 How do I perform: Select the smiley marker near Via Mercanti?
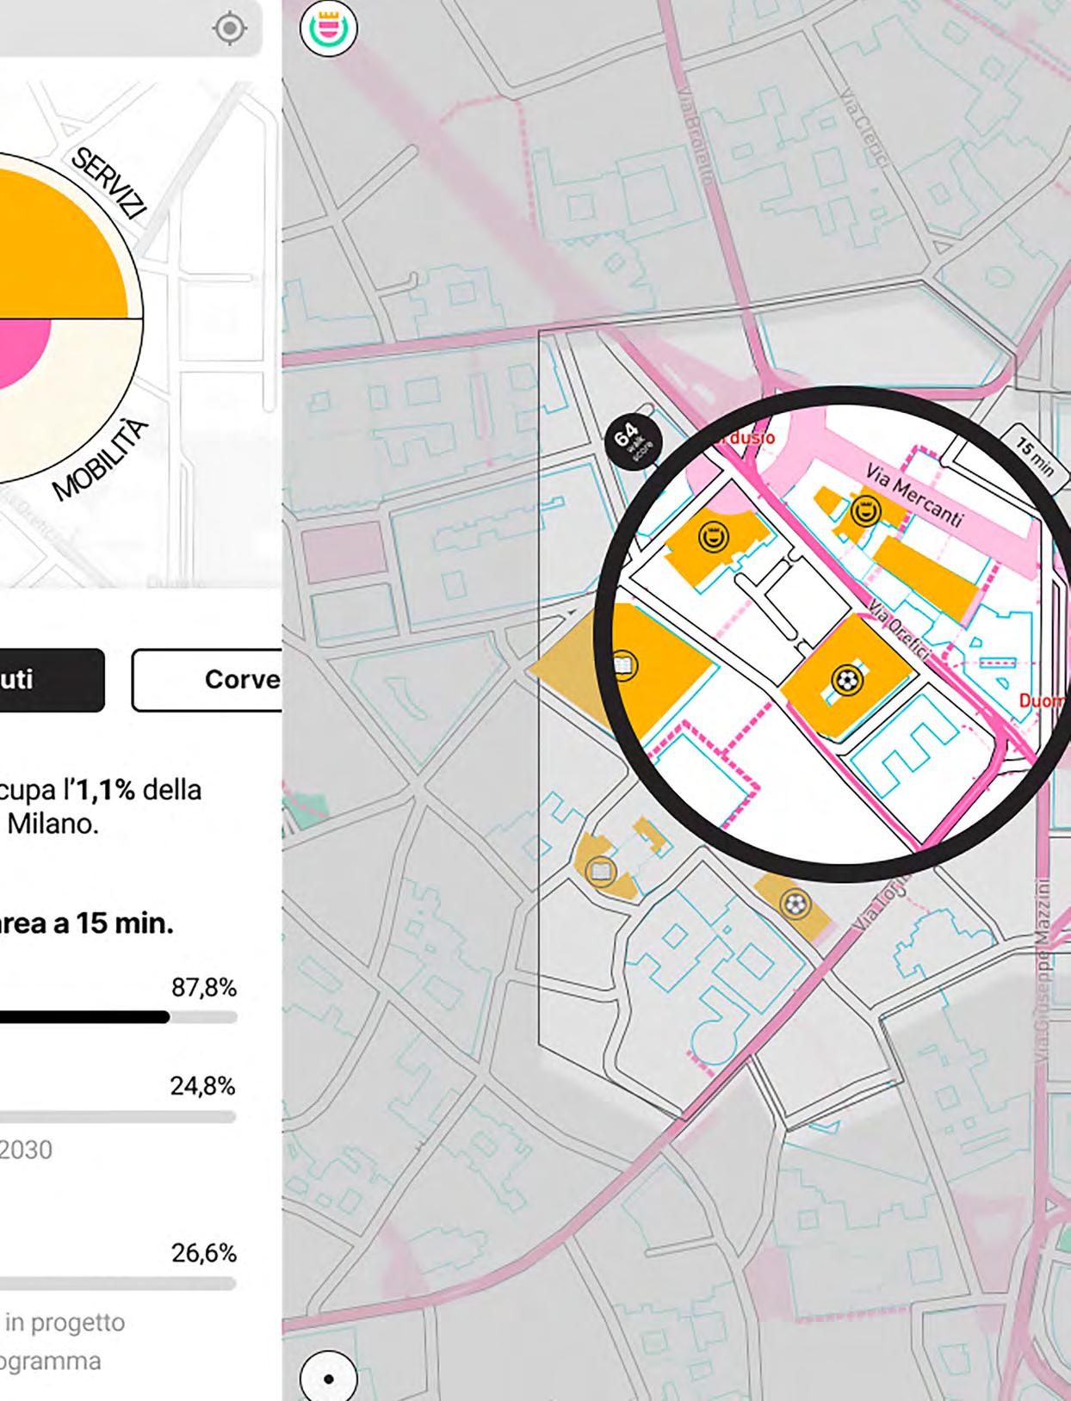(x=865, y=513)
